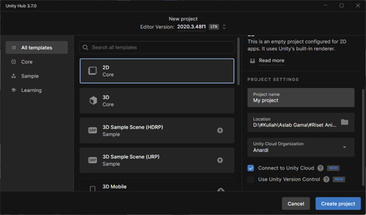The image size is (366, 215).
Task: Open the folder browse icon for Location
Action: pyautogui.click(x=344, y=122)
